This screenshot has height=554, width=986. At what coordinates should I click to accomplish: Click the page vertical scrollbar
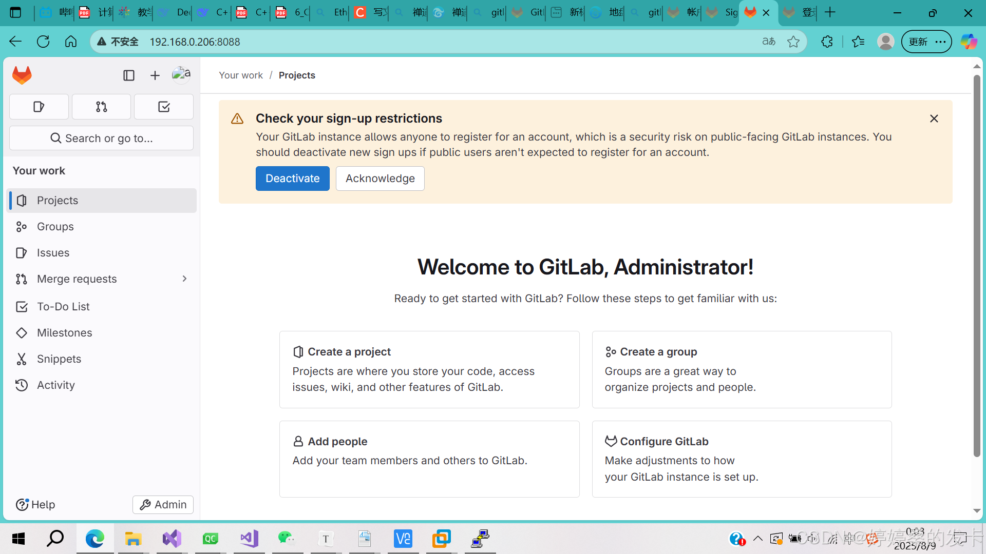(x=977, y=266)
